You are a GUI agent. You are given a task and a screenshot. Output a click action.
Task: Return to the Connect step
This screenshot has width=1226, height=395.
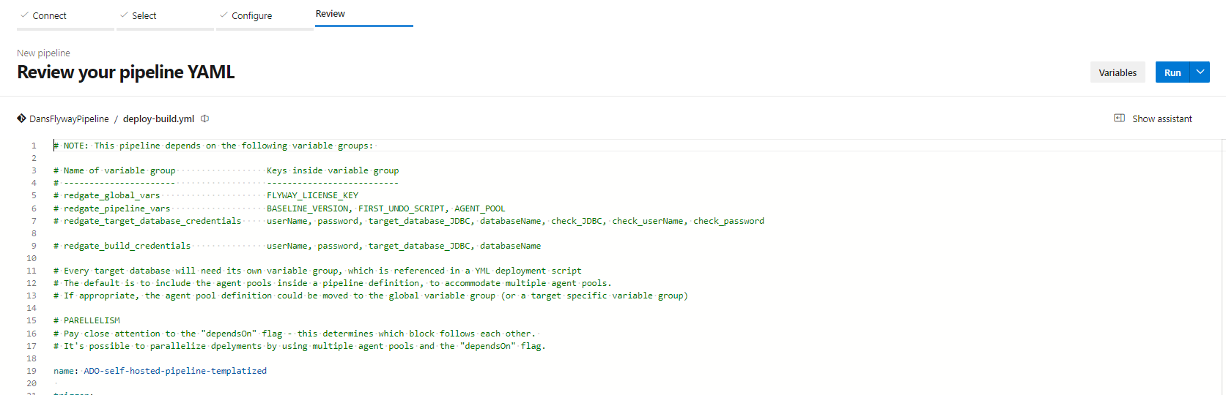coord(49,15)
